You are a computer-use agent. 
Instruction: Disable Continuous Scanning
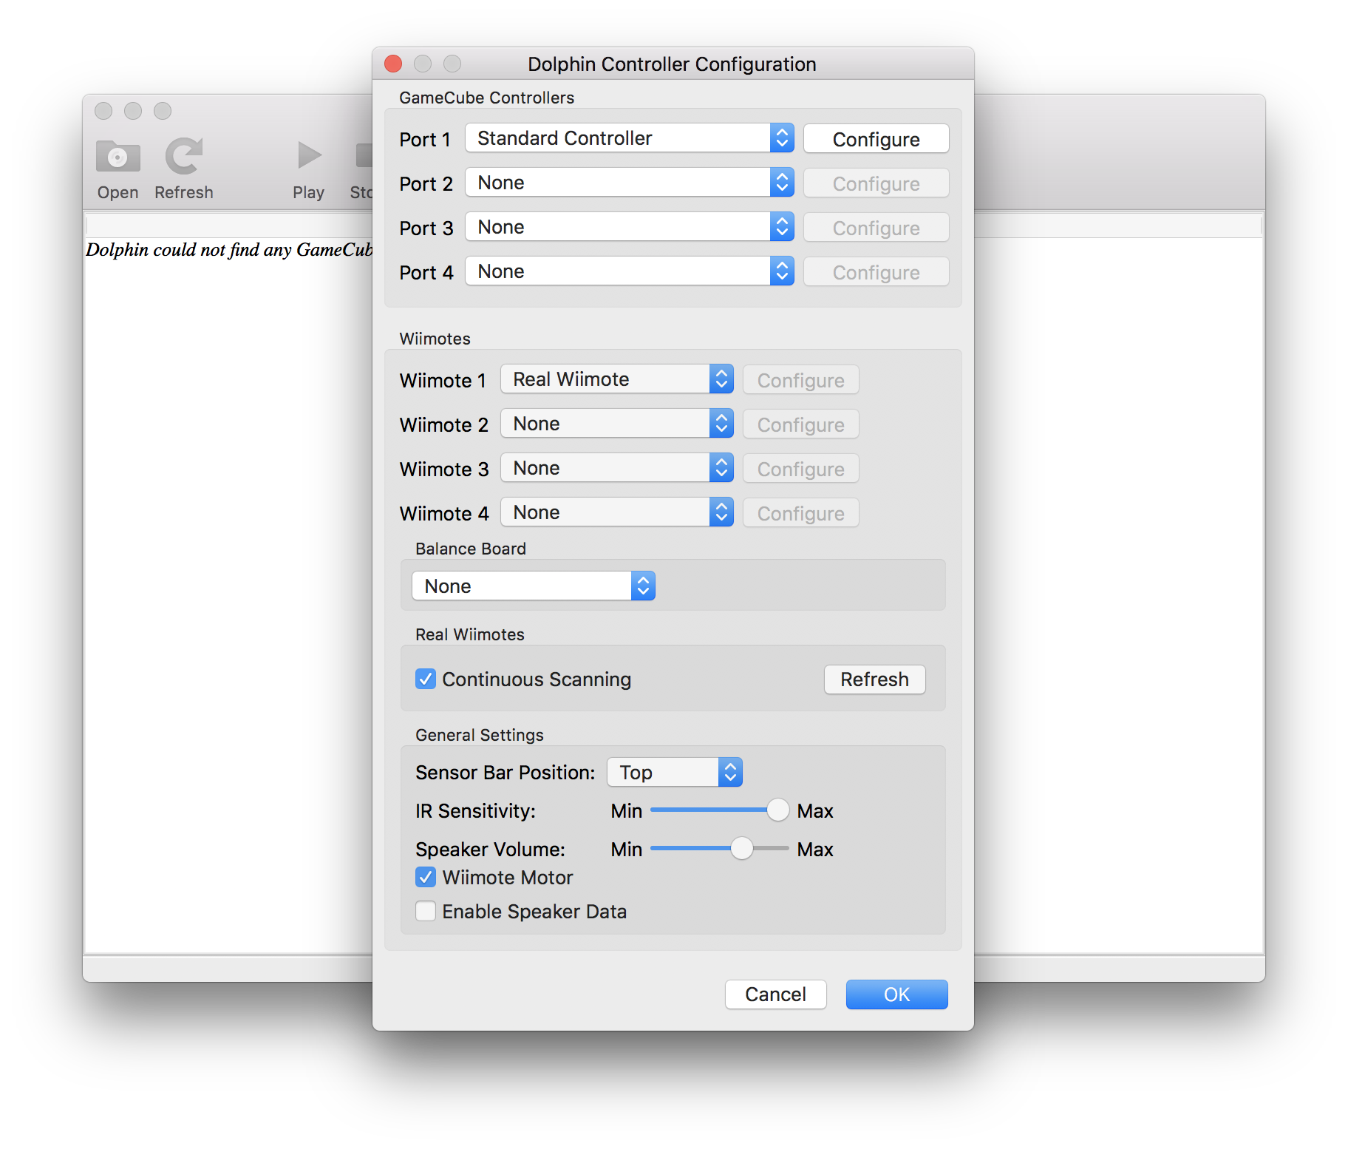(426, 679)
